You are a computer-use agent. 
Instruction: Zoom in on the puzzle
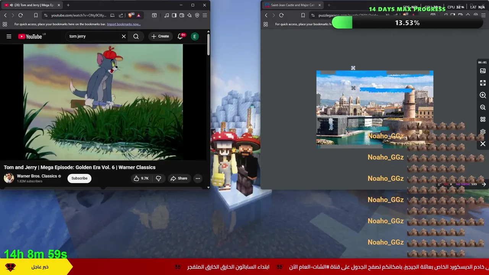click(483, 95)
